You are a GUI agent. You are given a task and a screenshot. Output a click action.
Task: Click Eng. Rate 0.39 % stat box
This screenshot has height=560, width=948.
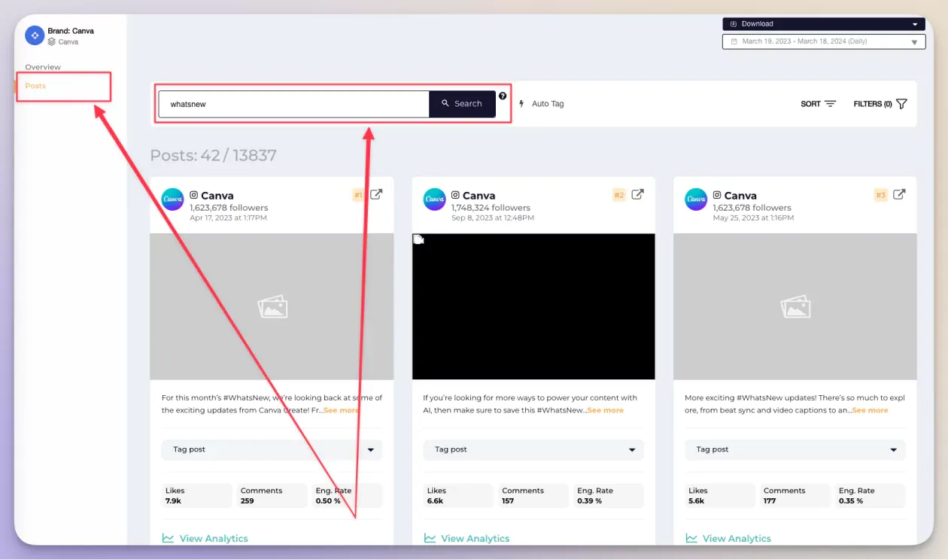coord(609,495)
